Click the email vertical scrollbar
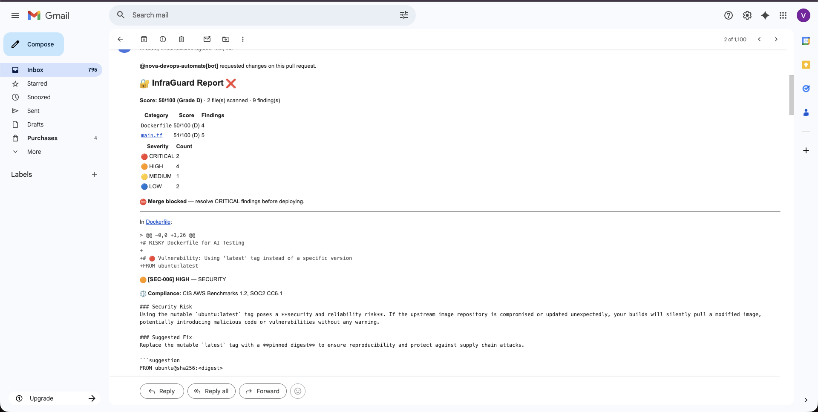Screen dimensions: 818x412 point(792,95)
